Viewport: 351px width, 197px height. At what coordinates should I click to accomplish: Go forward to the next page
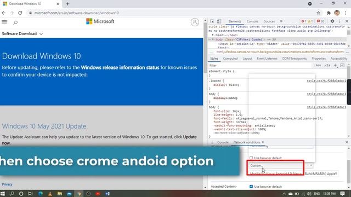pyautogui.click(x=12, y=13)
